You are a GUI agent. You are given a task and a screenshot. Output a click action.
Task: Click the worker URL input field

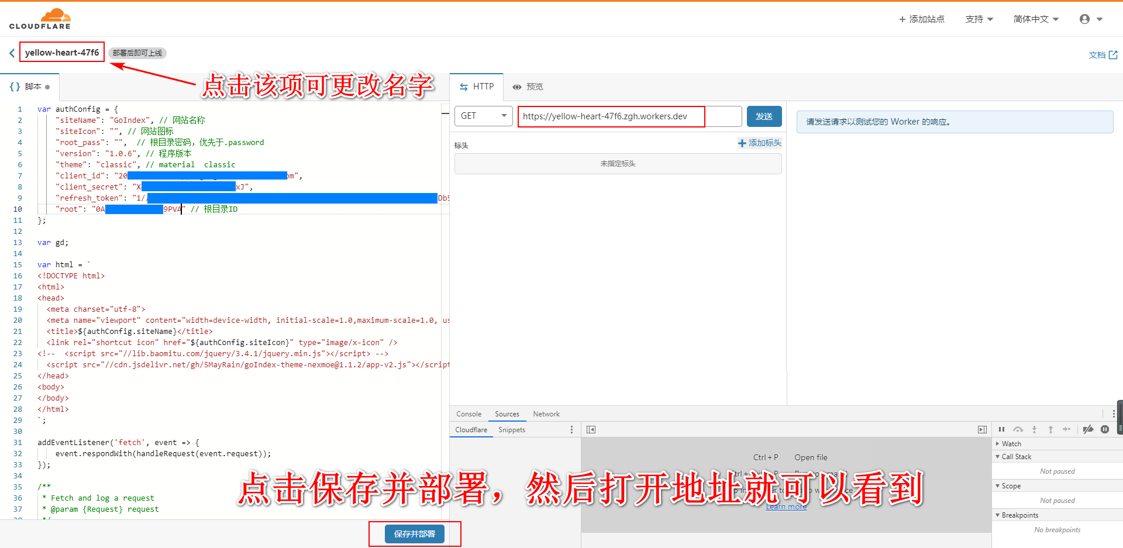click(x=629, y=116)
